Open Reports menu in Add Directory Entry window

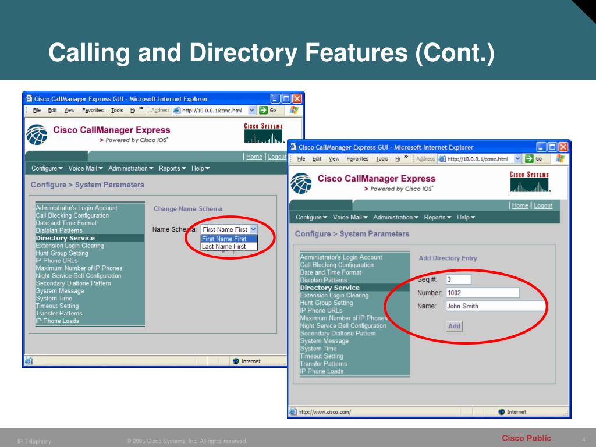point(438,217)
